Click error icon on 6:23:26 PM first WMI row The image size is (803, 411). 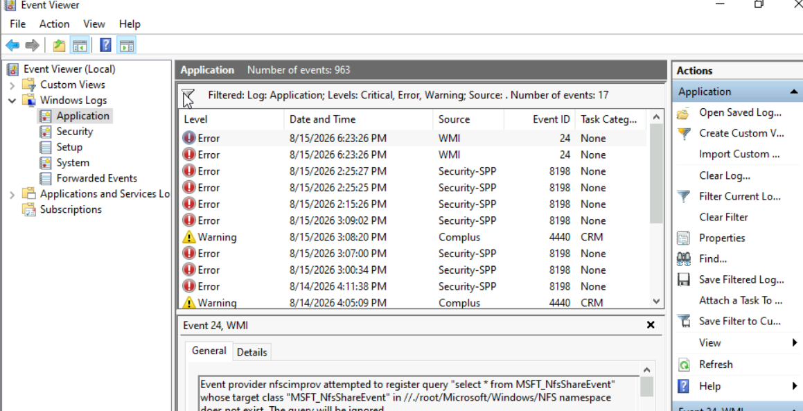coord(189,139)
